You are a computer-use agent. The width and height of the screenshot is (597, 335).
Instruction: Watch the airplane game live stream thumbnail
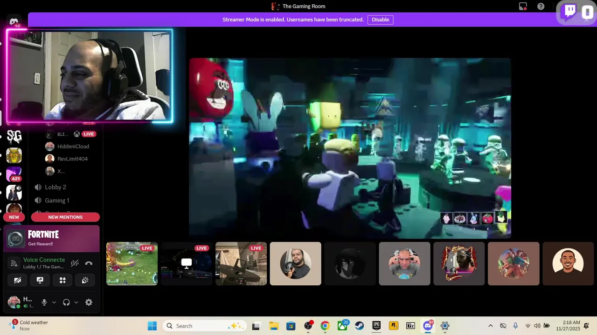(241, 263)
